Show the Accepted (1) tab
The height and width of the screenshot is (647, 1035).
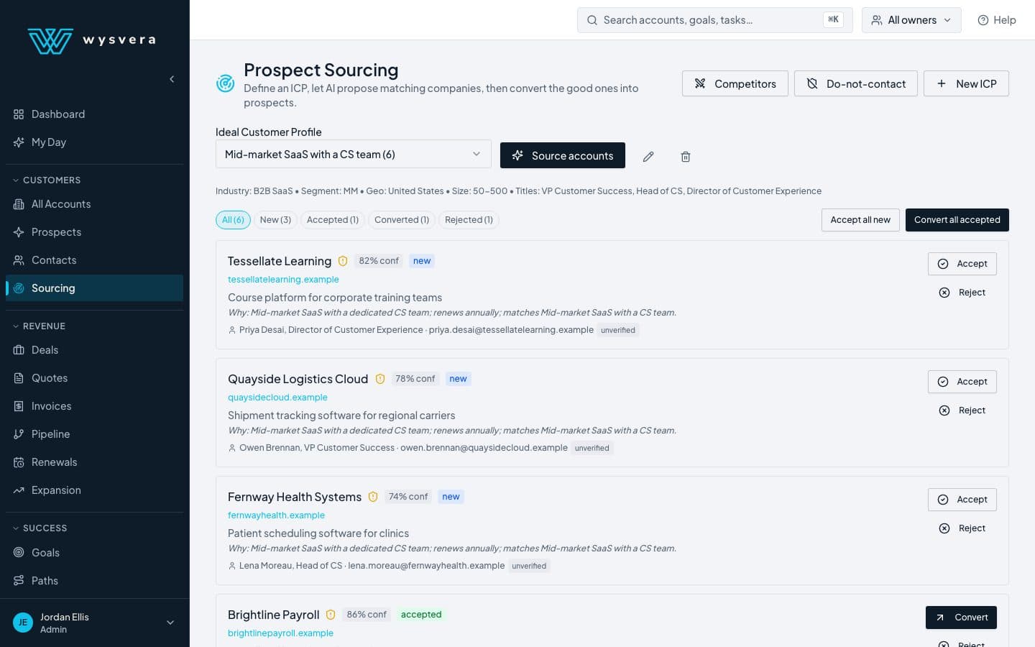pyautogui.click(x=333, y=220)
